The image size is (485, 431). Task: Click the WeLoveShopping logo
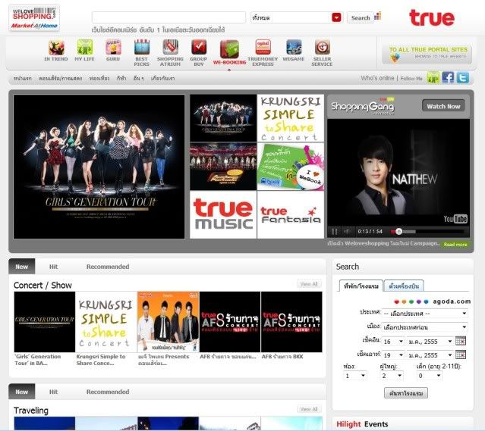tap(34, 17)
